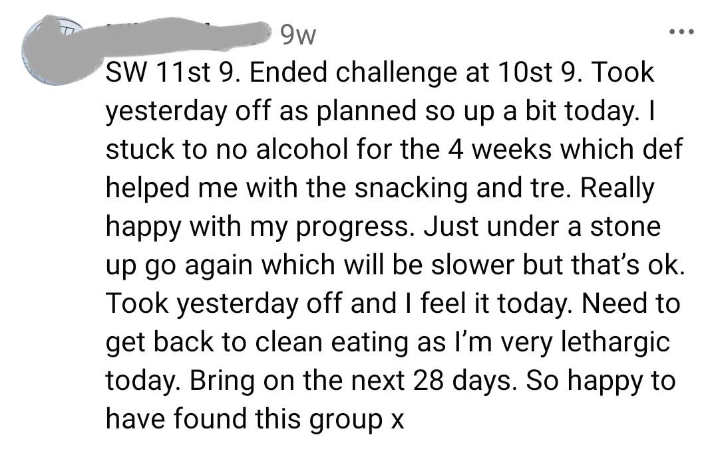This screenshot has height=453, width=706.
Task: Click the closing line 'have found this group x'
Action: tap(255, 419)
